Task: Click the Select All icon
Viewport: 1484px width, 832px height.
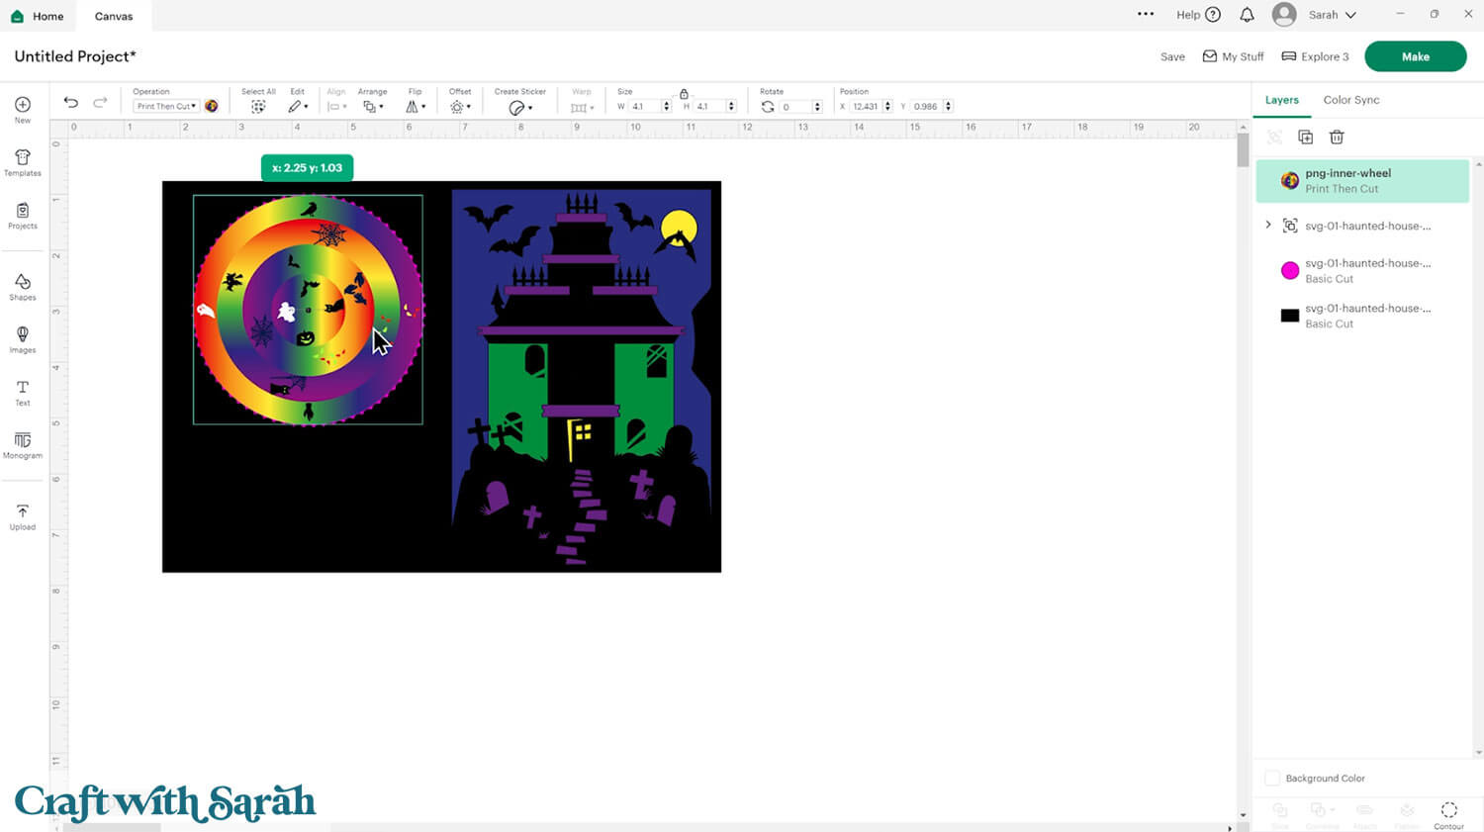Action: [x=257, y=106]
